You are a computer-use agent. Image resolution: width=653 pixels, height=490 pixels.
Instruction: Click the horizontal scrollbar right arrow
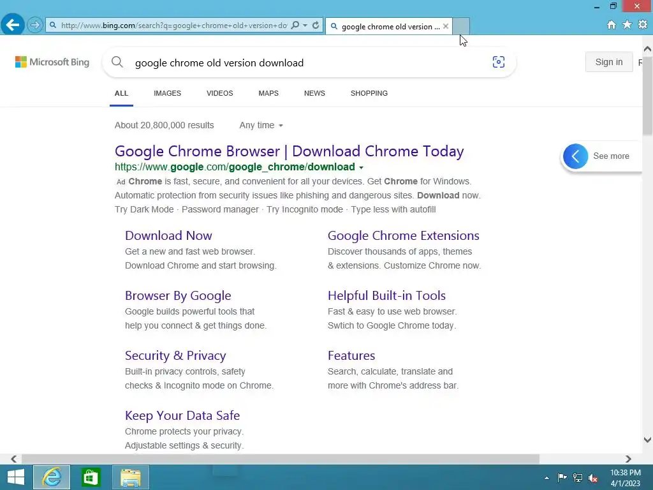coord(628,459)
